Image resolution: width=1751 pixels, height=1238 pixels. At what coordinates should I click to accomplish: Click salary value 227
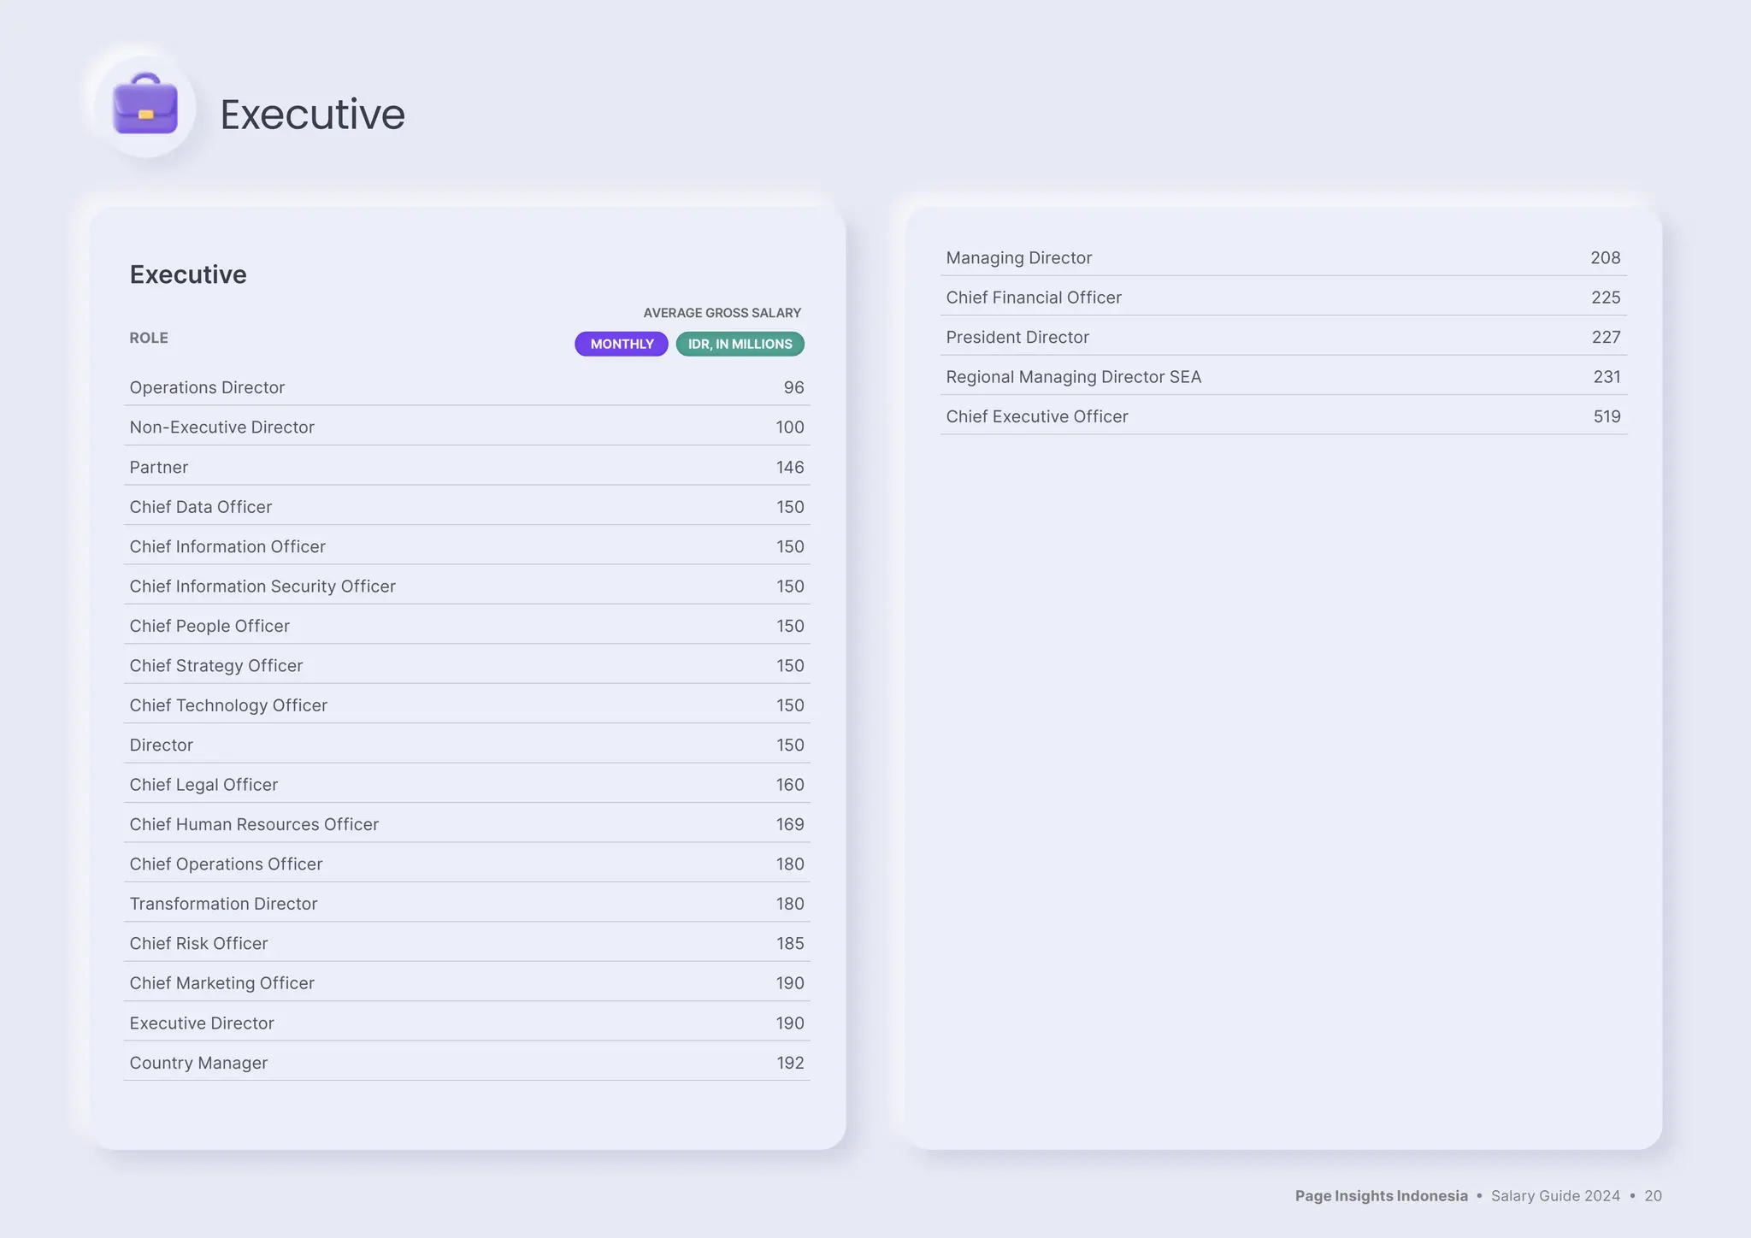tap(1607, 337)
